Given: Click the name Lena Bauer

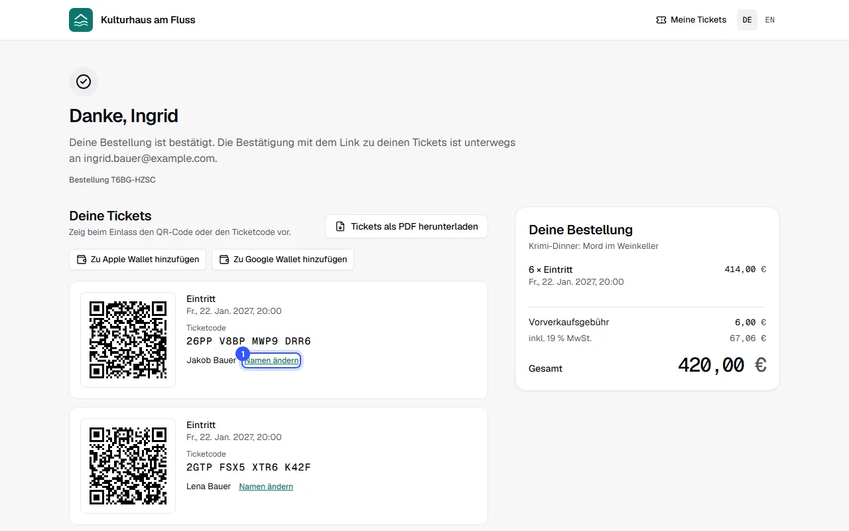Looking at the screenshot, I should [x=209, y=487].
